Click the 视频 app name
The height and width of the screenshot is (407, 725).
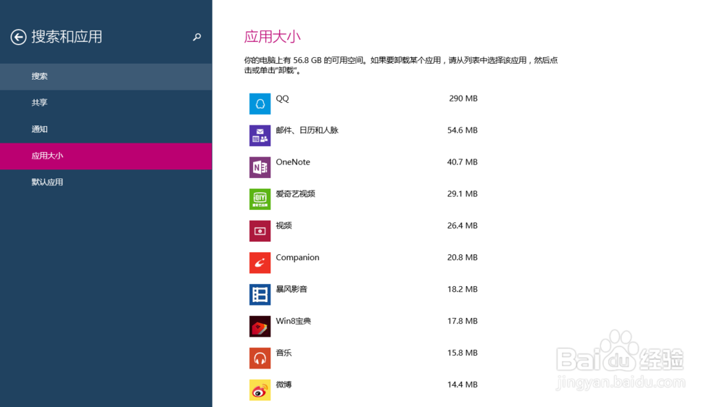click(284, 226)
